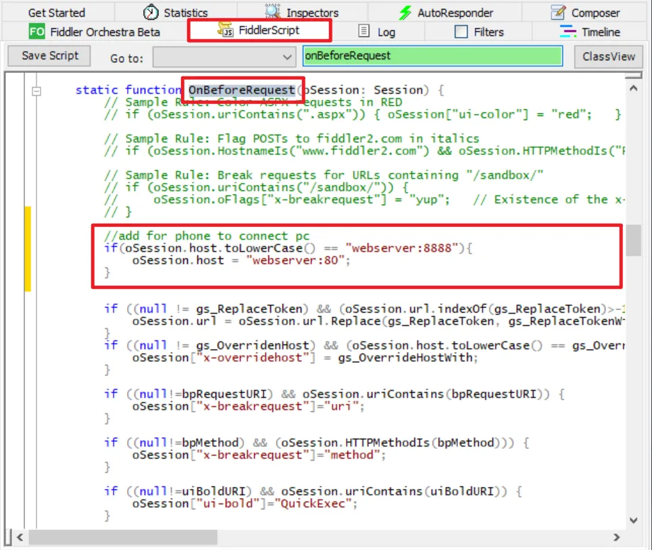
Task: Click the Statistics stopwatch icon
Action: pyautogui.click(x=151, y=12)
